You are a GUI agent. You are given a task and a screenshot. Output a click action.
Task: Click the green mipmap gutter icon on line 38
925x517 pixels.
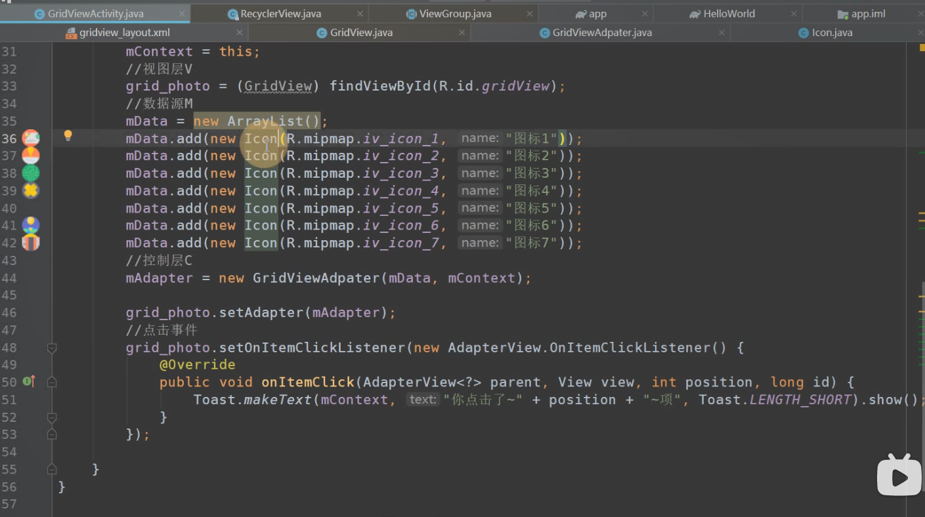(x=31, y=173)
